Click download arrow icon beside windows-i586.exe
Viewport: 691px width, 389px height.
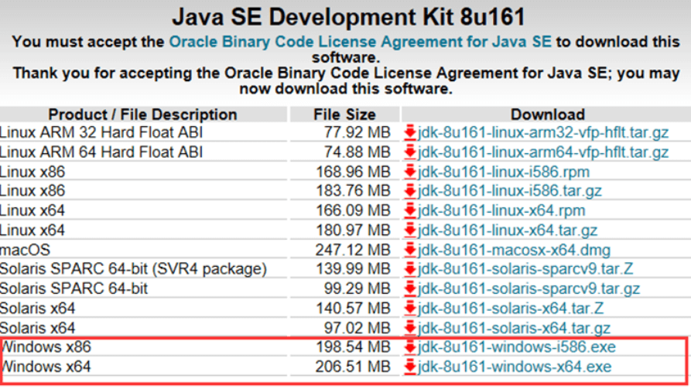click(x=410, y=347)
